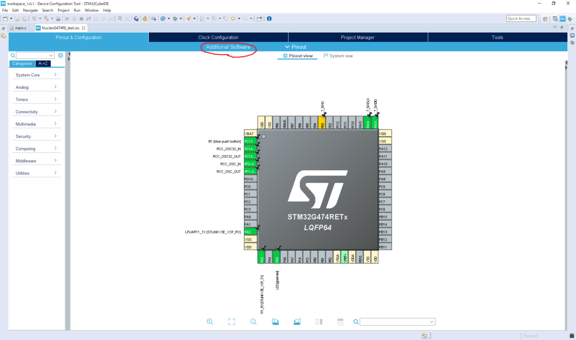Rotate the chip view counter-clockwise
The width and height of the screenshot is (576, 340).
[x=297, y=322]
